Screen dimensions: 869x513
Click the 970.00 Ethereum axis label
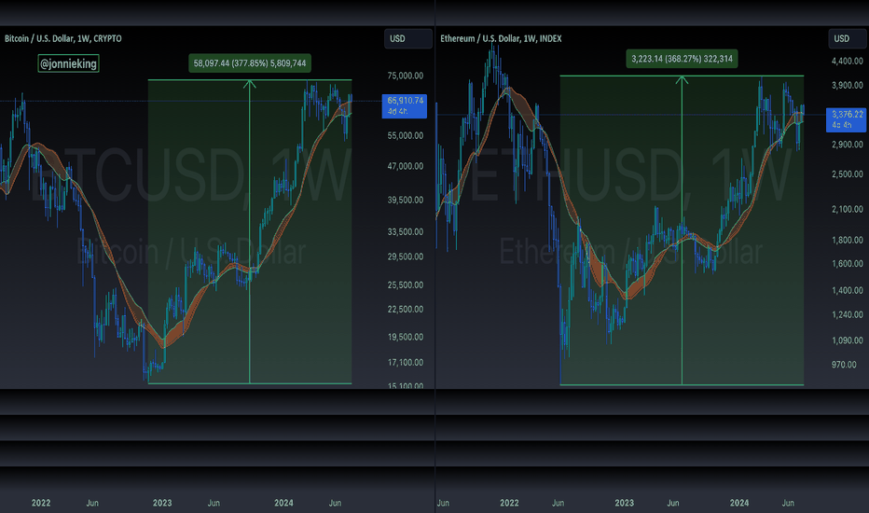click(844, 365)
